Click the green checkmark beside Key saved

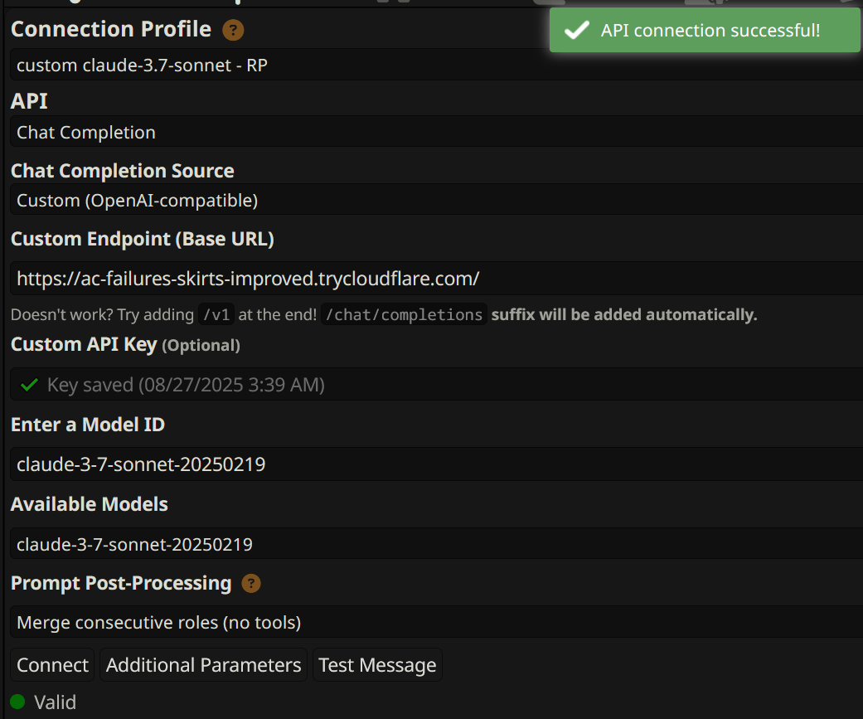29,385
